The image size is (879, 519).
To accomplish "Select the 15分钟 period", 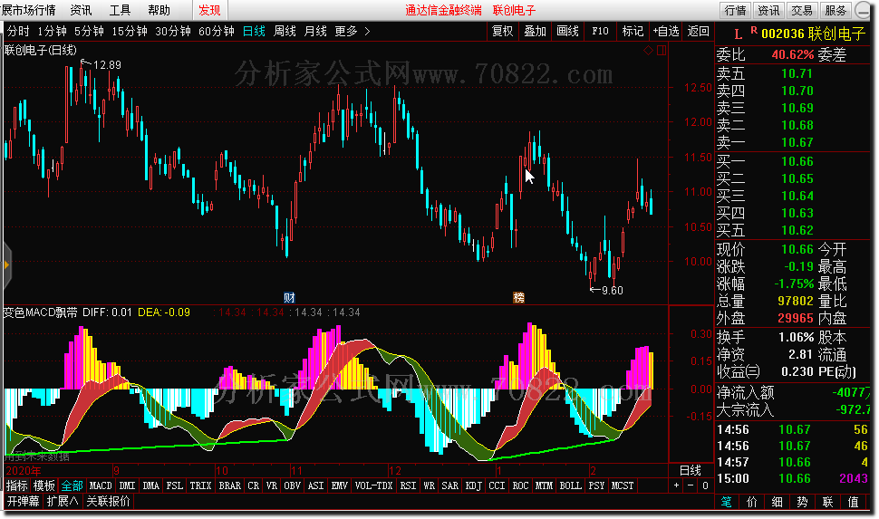I will (x=130, y=32).
